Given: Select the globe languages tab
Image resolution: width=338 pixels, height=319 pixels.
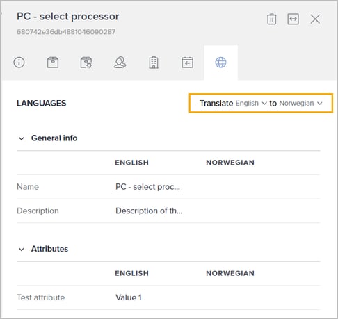Looking at the screenshot, I should click(x=220, y=63).
